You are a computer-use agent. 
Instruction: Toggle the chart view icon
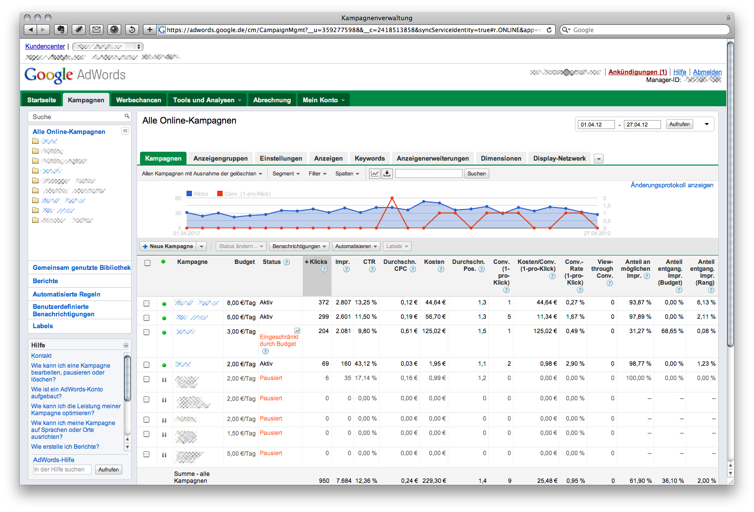(x=375, y=173)
